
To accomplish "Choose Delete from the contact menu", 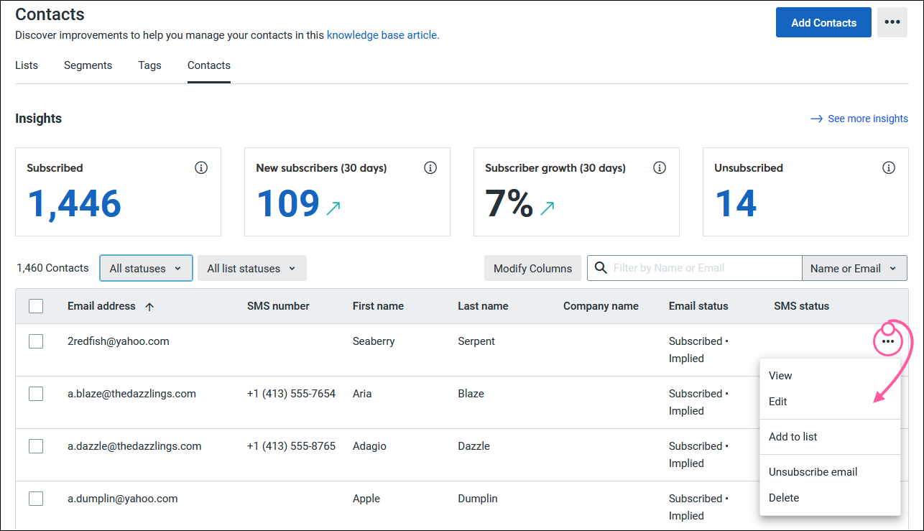I will (x=830, y=498).
